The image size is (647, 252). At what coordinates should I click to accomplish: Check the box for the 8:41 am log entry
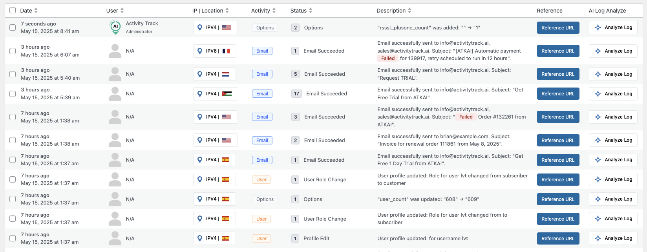coord(13,27)
